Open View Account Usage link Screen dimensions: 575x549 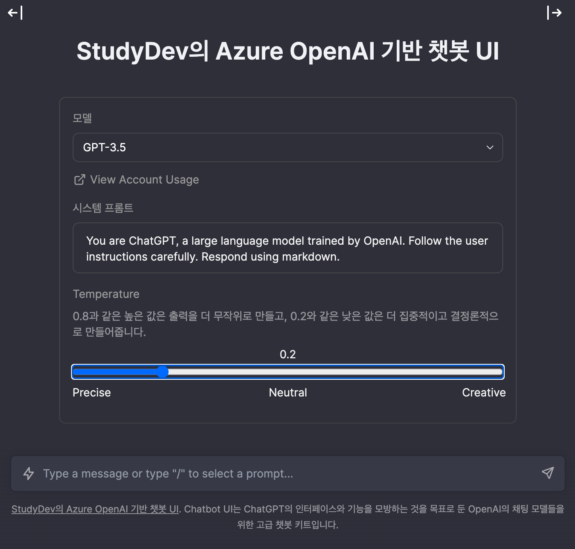pos(136,180)
